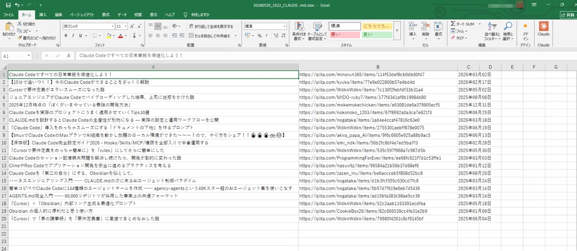Screen dimensions: 577x251
Task: Toggle Bold formatting button
Action: (66, 36)
